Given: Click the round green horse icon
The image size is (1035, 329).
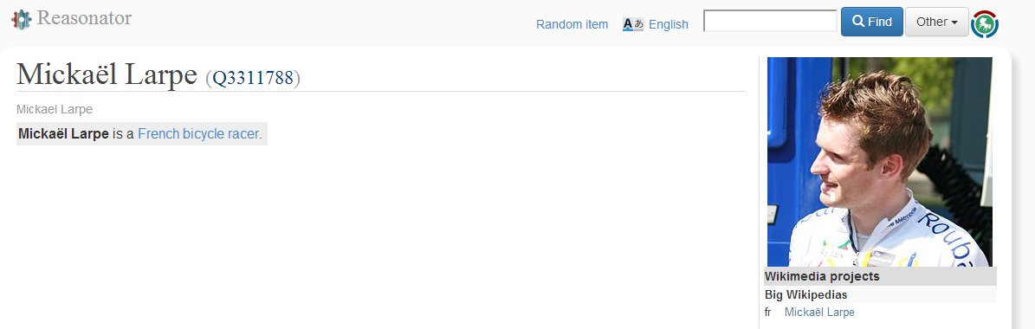Looking at the screenshot, I should [985, 23].
